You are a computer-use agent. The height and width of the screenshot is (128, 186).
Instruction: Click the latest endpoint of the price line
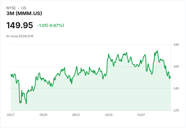point(171,77)
